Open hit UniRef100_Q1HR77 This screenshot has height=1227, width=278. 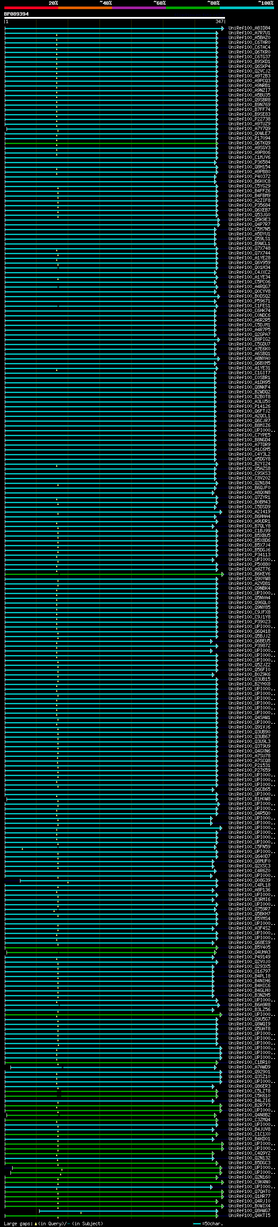[x=249, y=1196]
